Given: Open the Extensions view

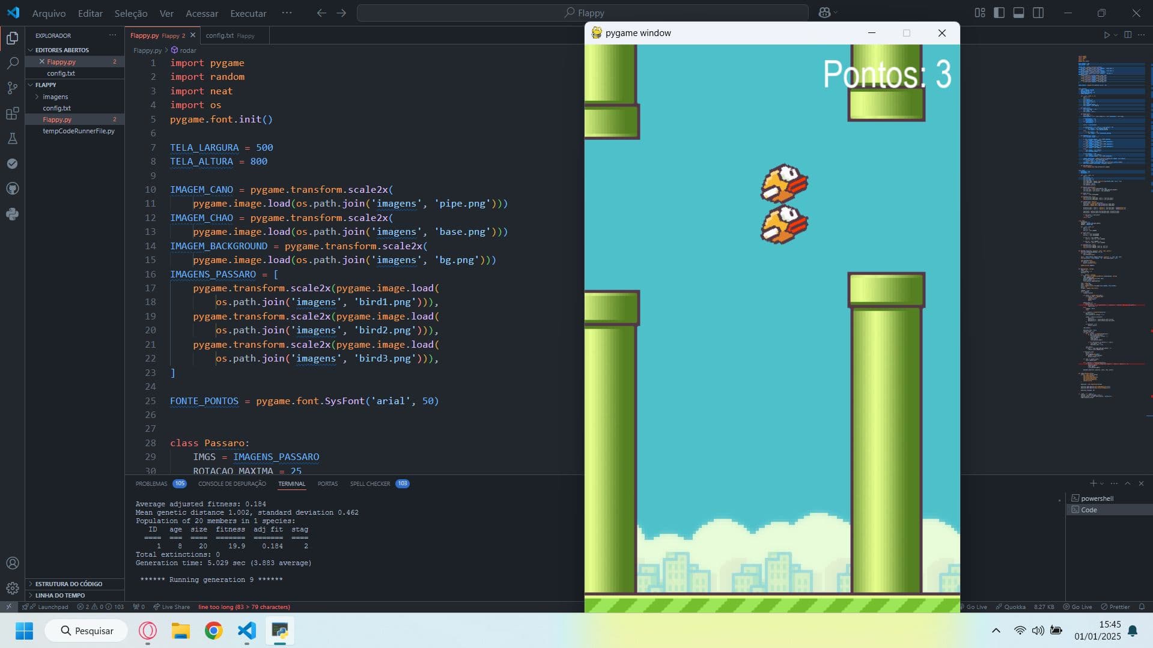Looking at the screenshot, I should pos(12,114).
